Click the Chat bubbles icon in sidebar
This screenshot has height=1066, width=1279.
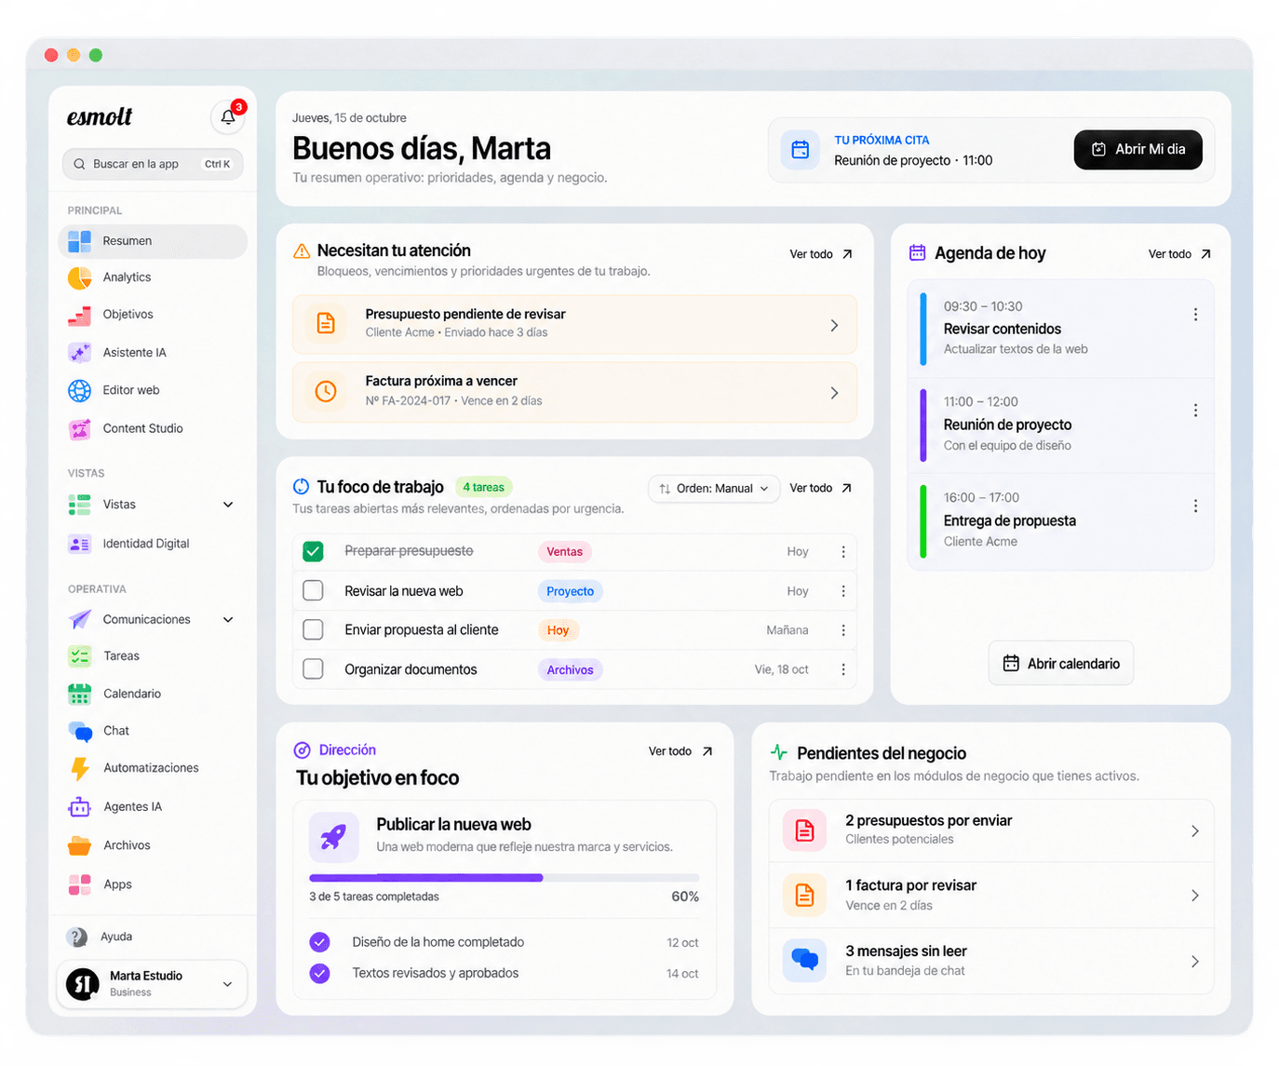pyautogui.click(x=80, y=731)
